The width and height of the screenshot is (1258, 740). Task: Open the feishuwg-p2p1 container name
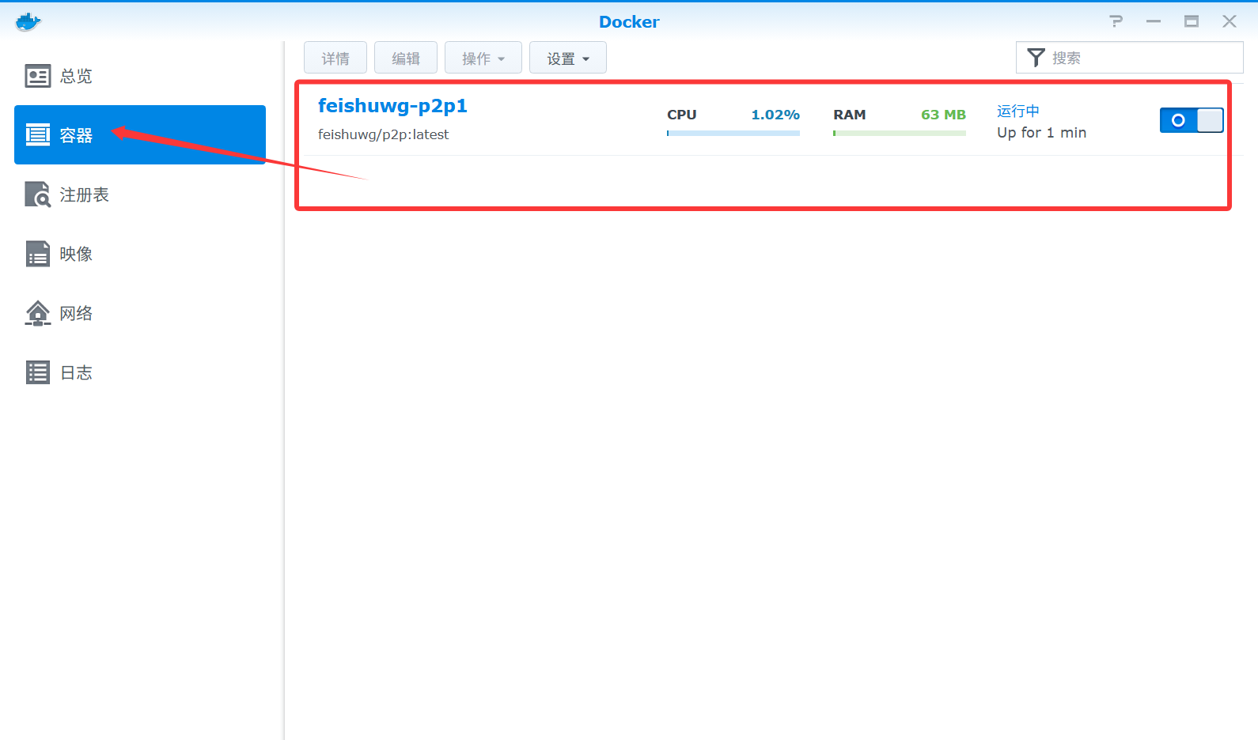click(392, 106)
